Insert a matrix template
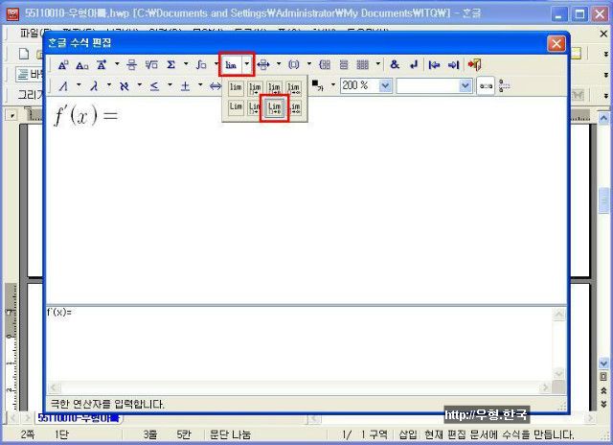The image size is (613, 445). click(x=363, y=65)
